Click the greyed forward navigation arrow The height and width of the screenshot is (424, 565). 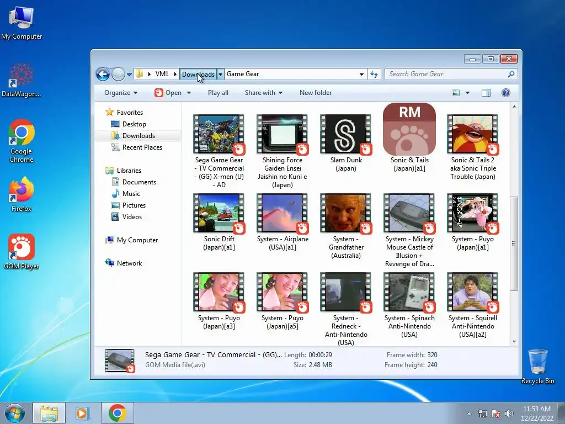pos(118,75)
